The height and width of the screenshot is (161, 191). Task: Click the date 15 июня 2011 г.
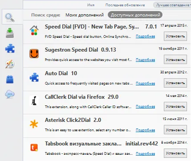(x=175, y=119)
